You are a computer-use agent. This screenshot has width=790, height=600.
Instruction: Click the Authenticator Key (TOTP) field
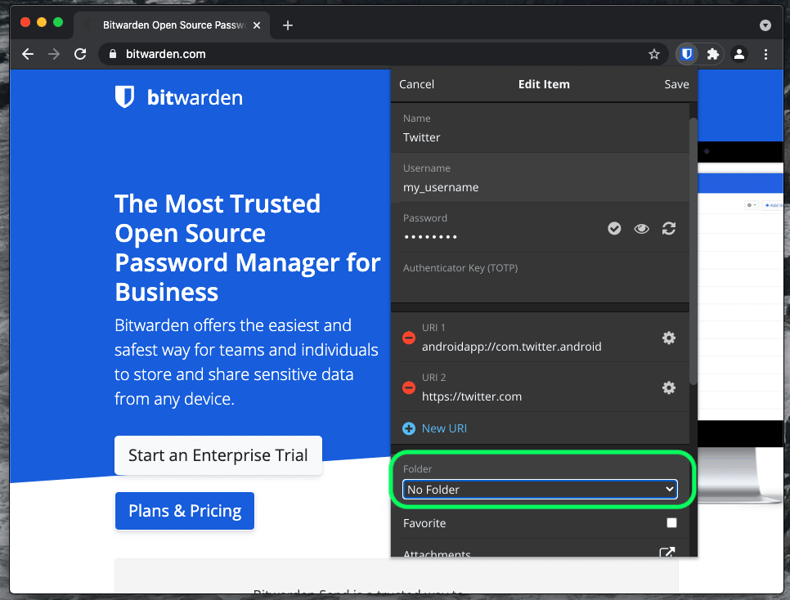[x=540, y=278]
